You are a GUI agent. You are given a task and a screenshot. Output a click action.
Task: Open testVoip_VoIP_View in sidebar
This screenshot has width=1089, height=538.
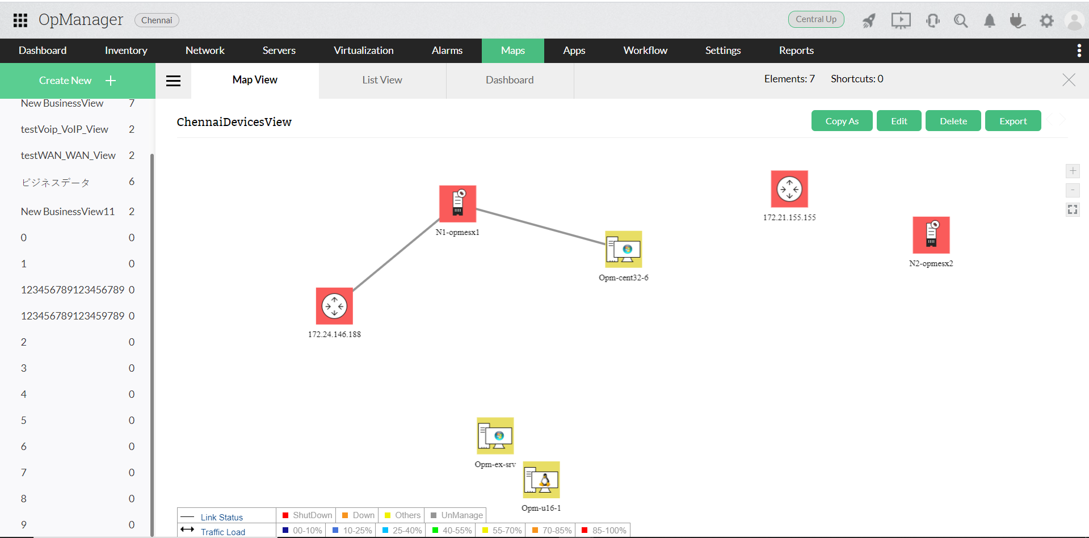pyautogui.click(x=65, y=129)
